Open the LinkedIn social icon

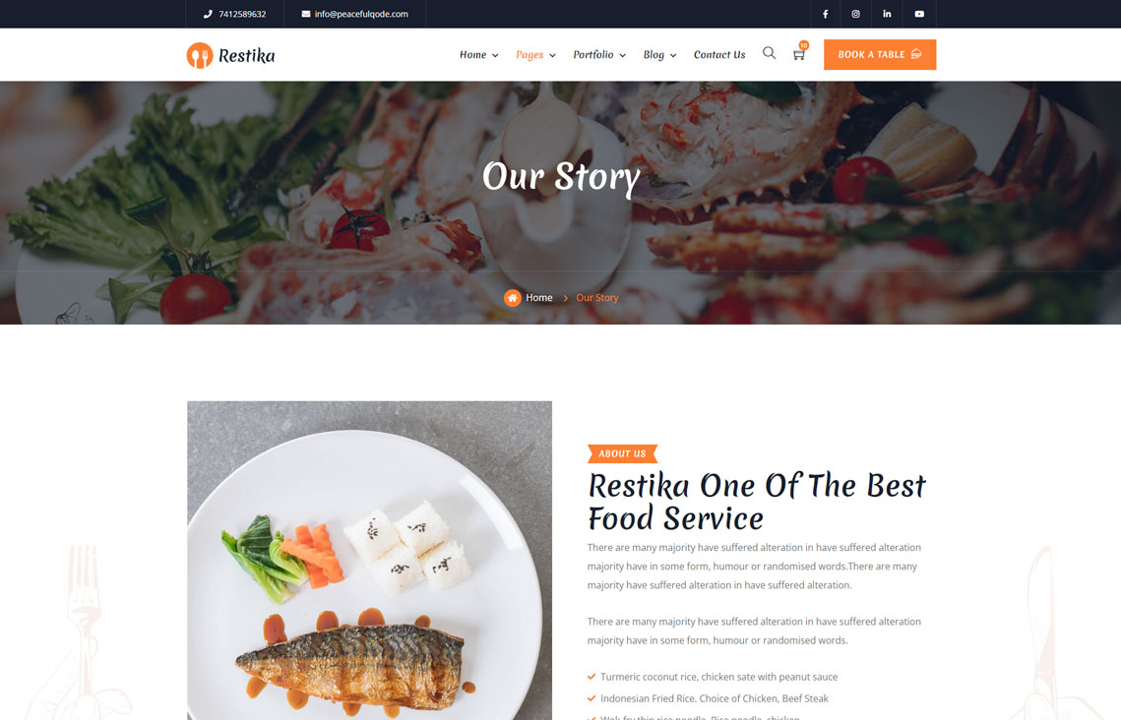(x=887, y=14)
